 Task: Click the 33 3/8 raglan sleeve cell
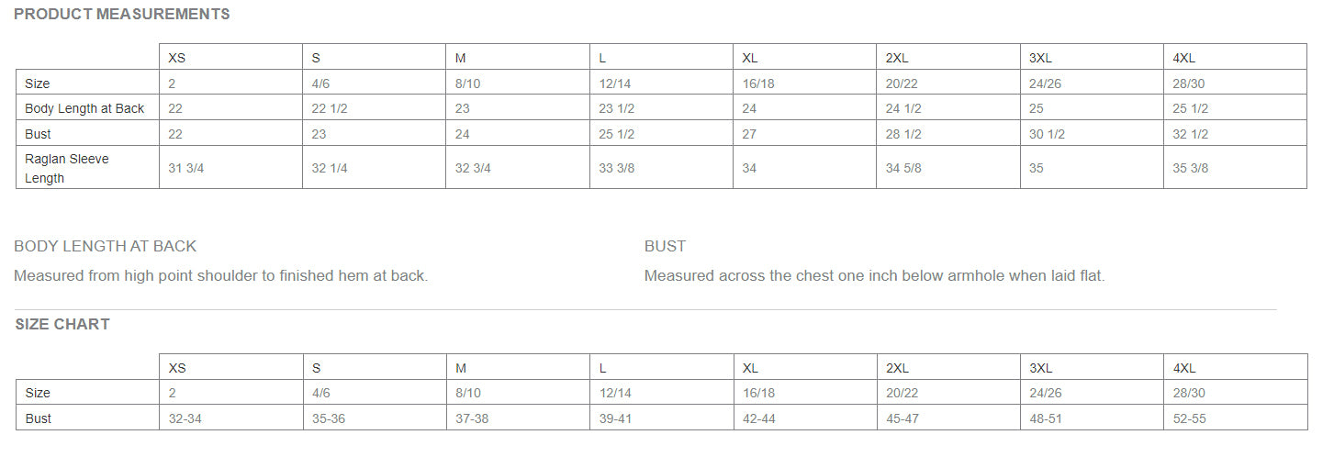pyautogui.click(x=617, y=169)
